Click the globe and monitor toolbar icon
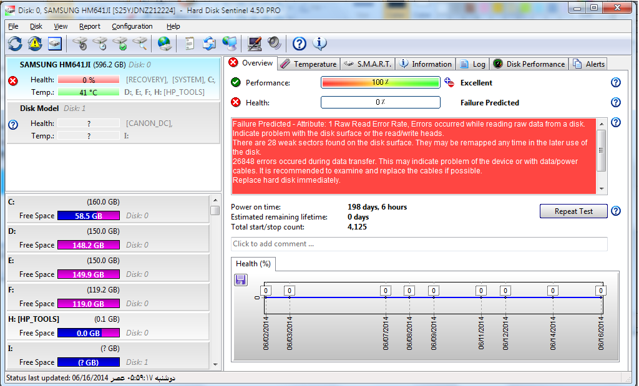 point(230,43)
